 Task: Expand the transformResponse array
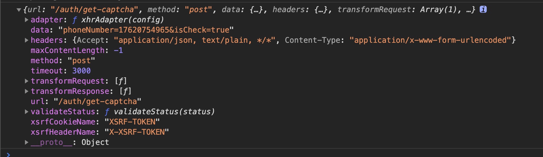[x=27, y=91]
